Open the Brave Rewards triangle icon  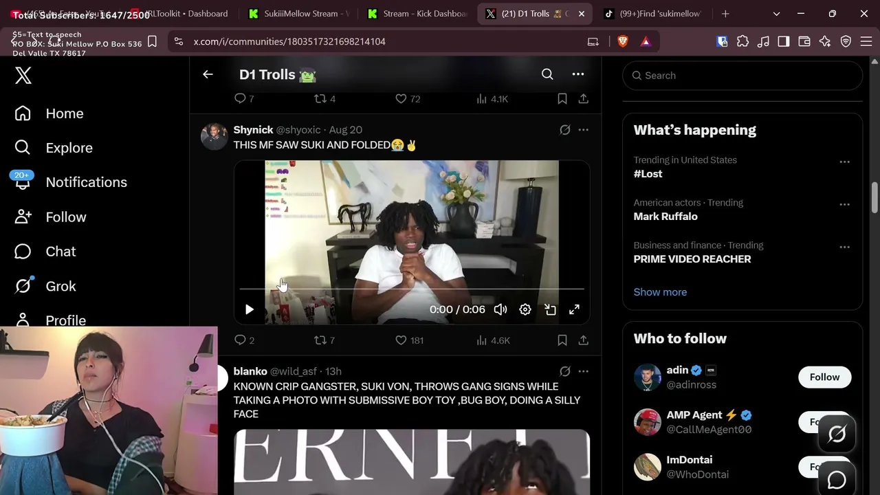[646, 42]
